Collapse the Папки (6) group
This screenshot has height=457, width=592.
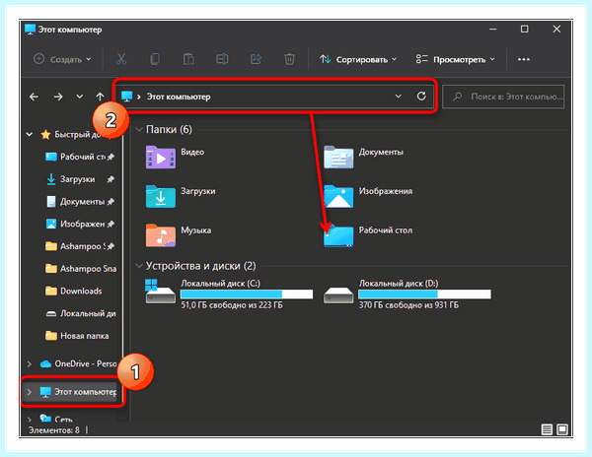click(139, 130)
